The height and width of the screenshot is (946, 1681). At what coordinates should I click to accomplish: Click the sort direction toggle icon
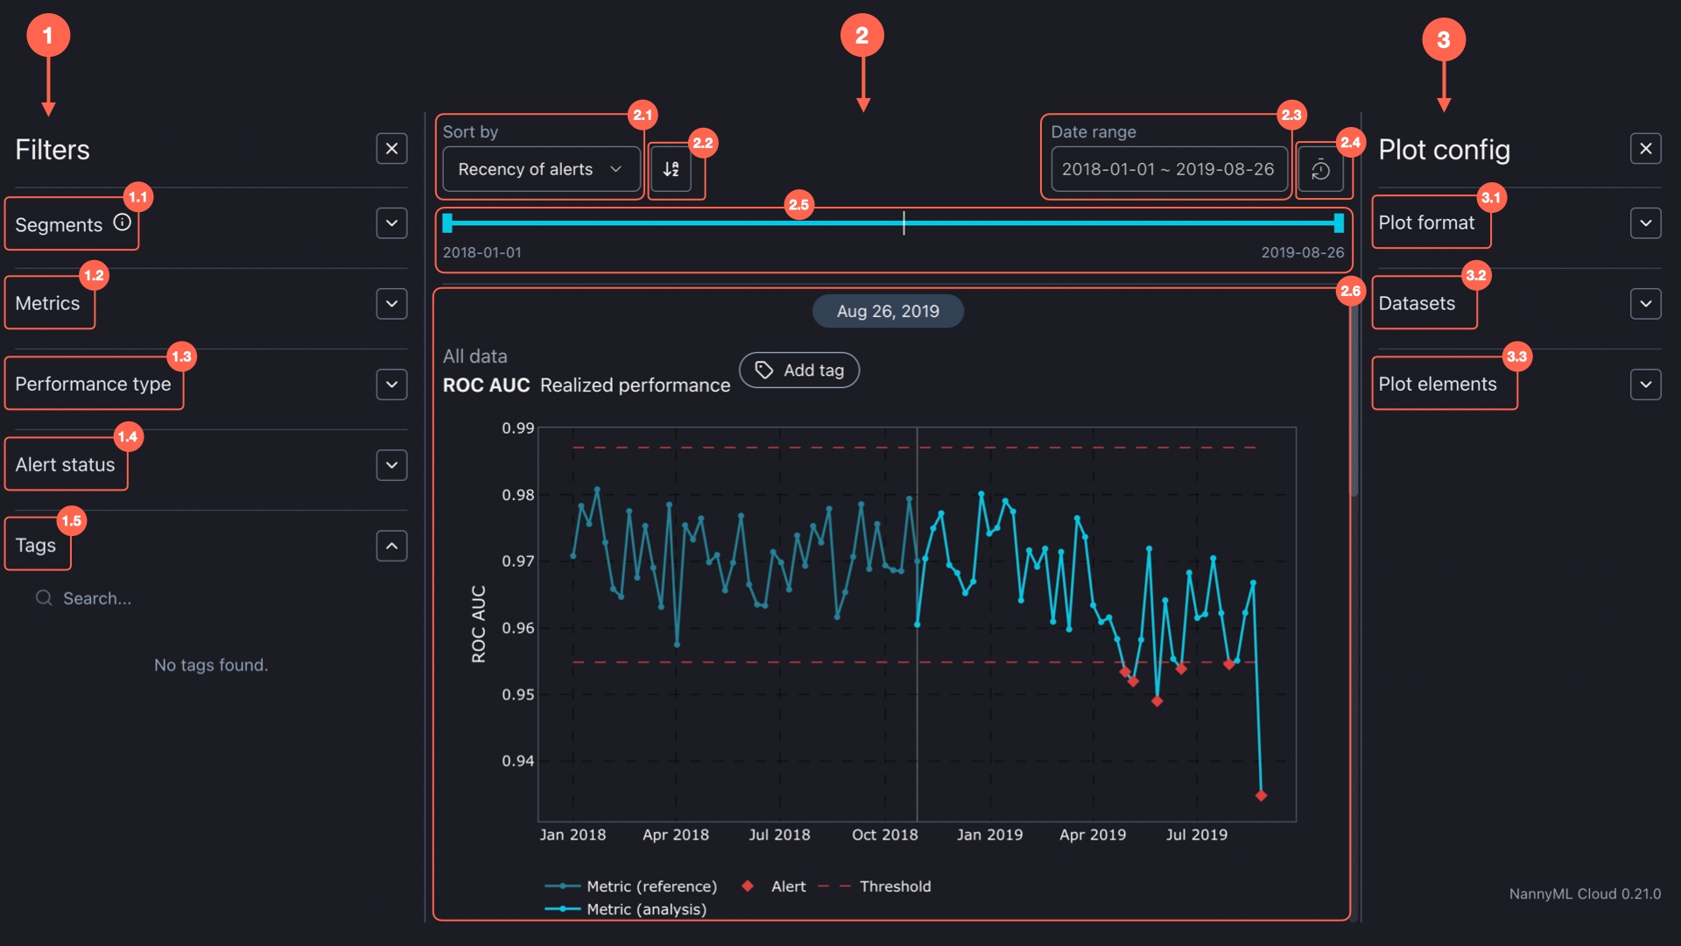671,169
